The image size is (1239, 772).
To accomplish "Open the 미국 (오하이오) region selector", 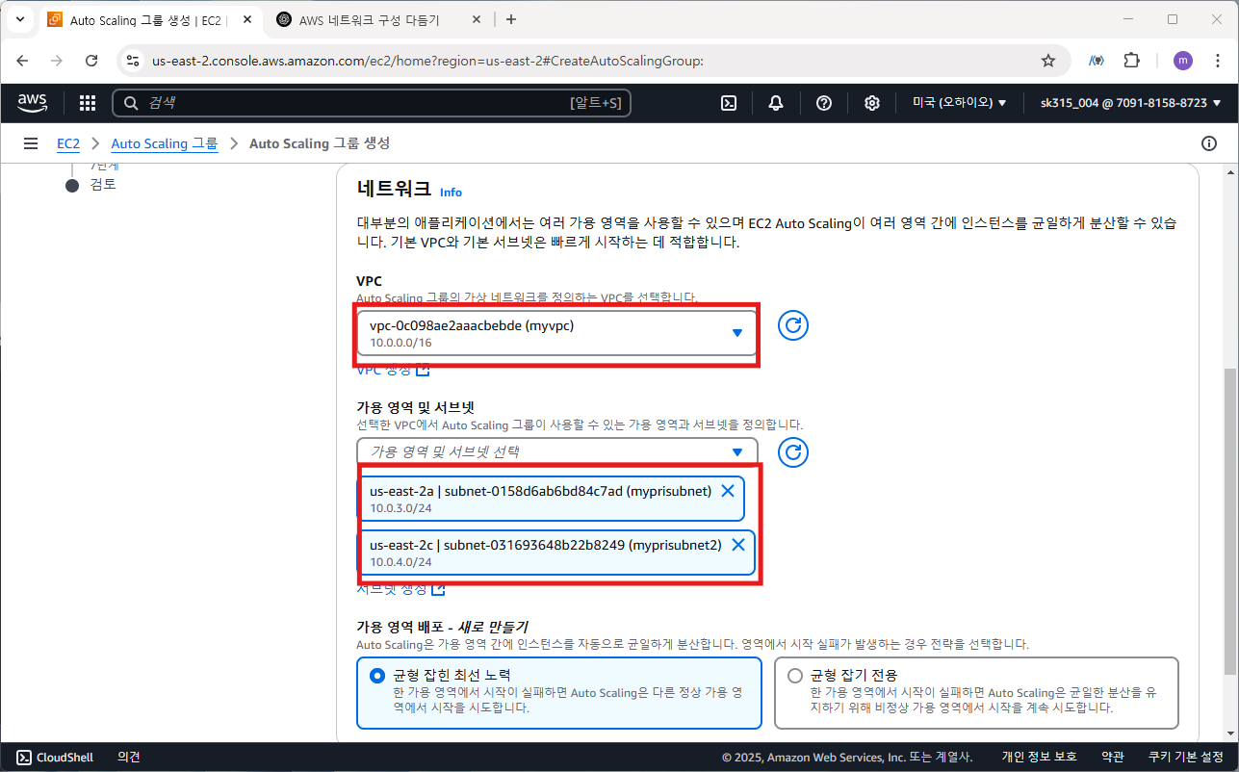I will pyautogui.click(x=960, y=103).
